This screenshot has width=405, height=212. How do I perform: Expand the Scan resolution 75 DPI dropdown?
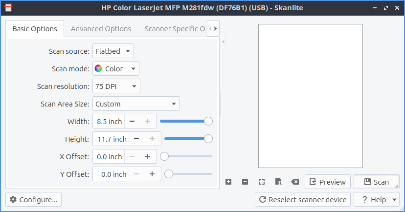coord(116,86)
